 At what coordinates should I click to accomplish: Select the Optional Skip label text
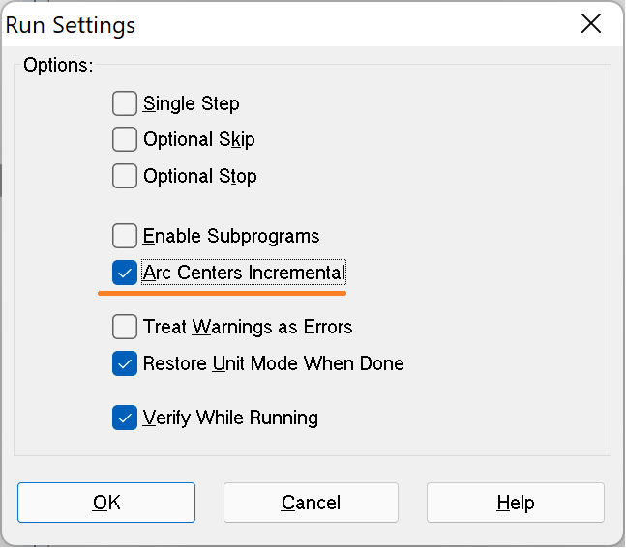coord(198,140)
